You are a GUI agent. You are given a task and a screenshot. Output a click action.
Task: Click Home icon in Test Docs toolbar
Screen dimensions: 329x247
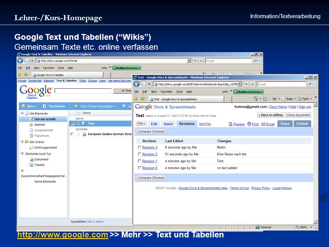[256, 99]
